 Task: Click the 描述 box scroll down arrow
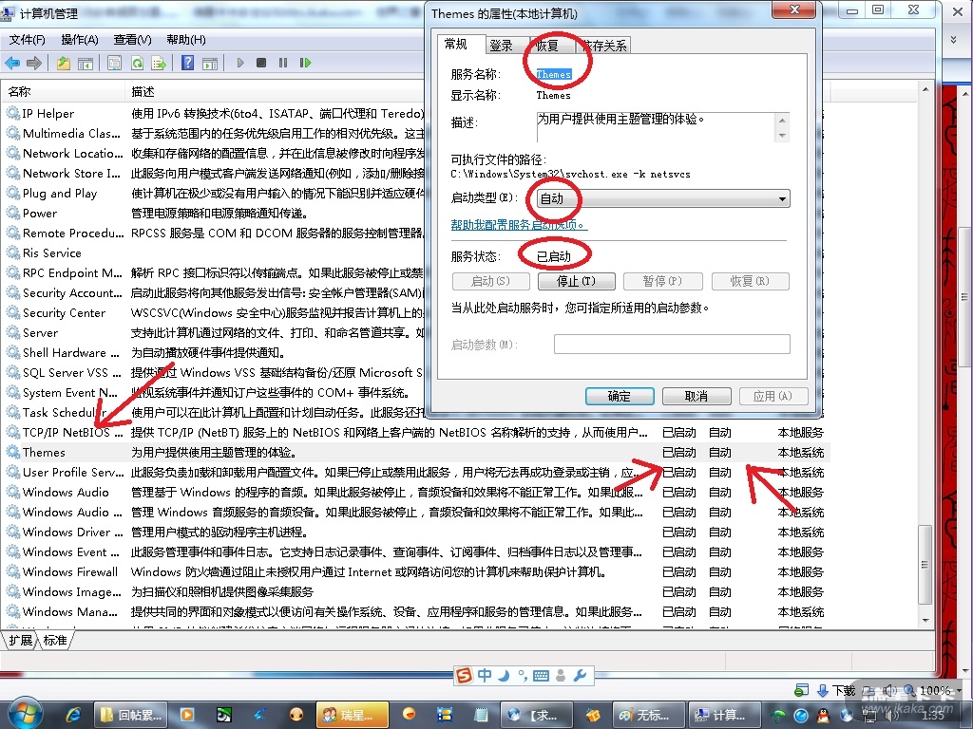pyautogui.click(x=782, y=135)
